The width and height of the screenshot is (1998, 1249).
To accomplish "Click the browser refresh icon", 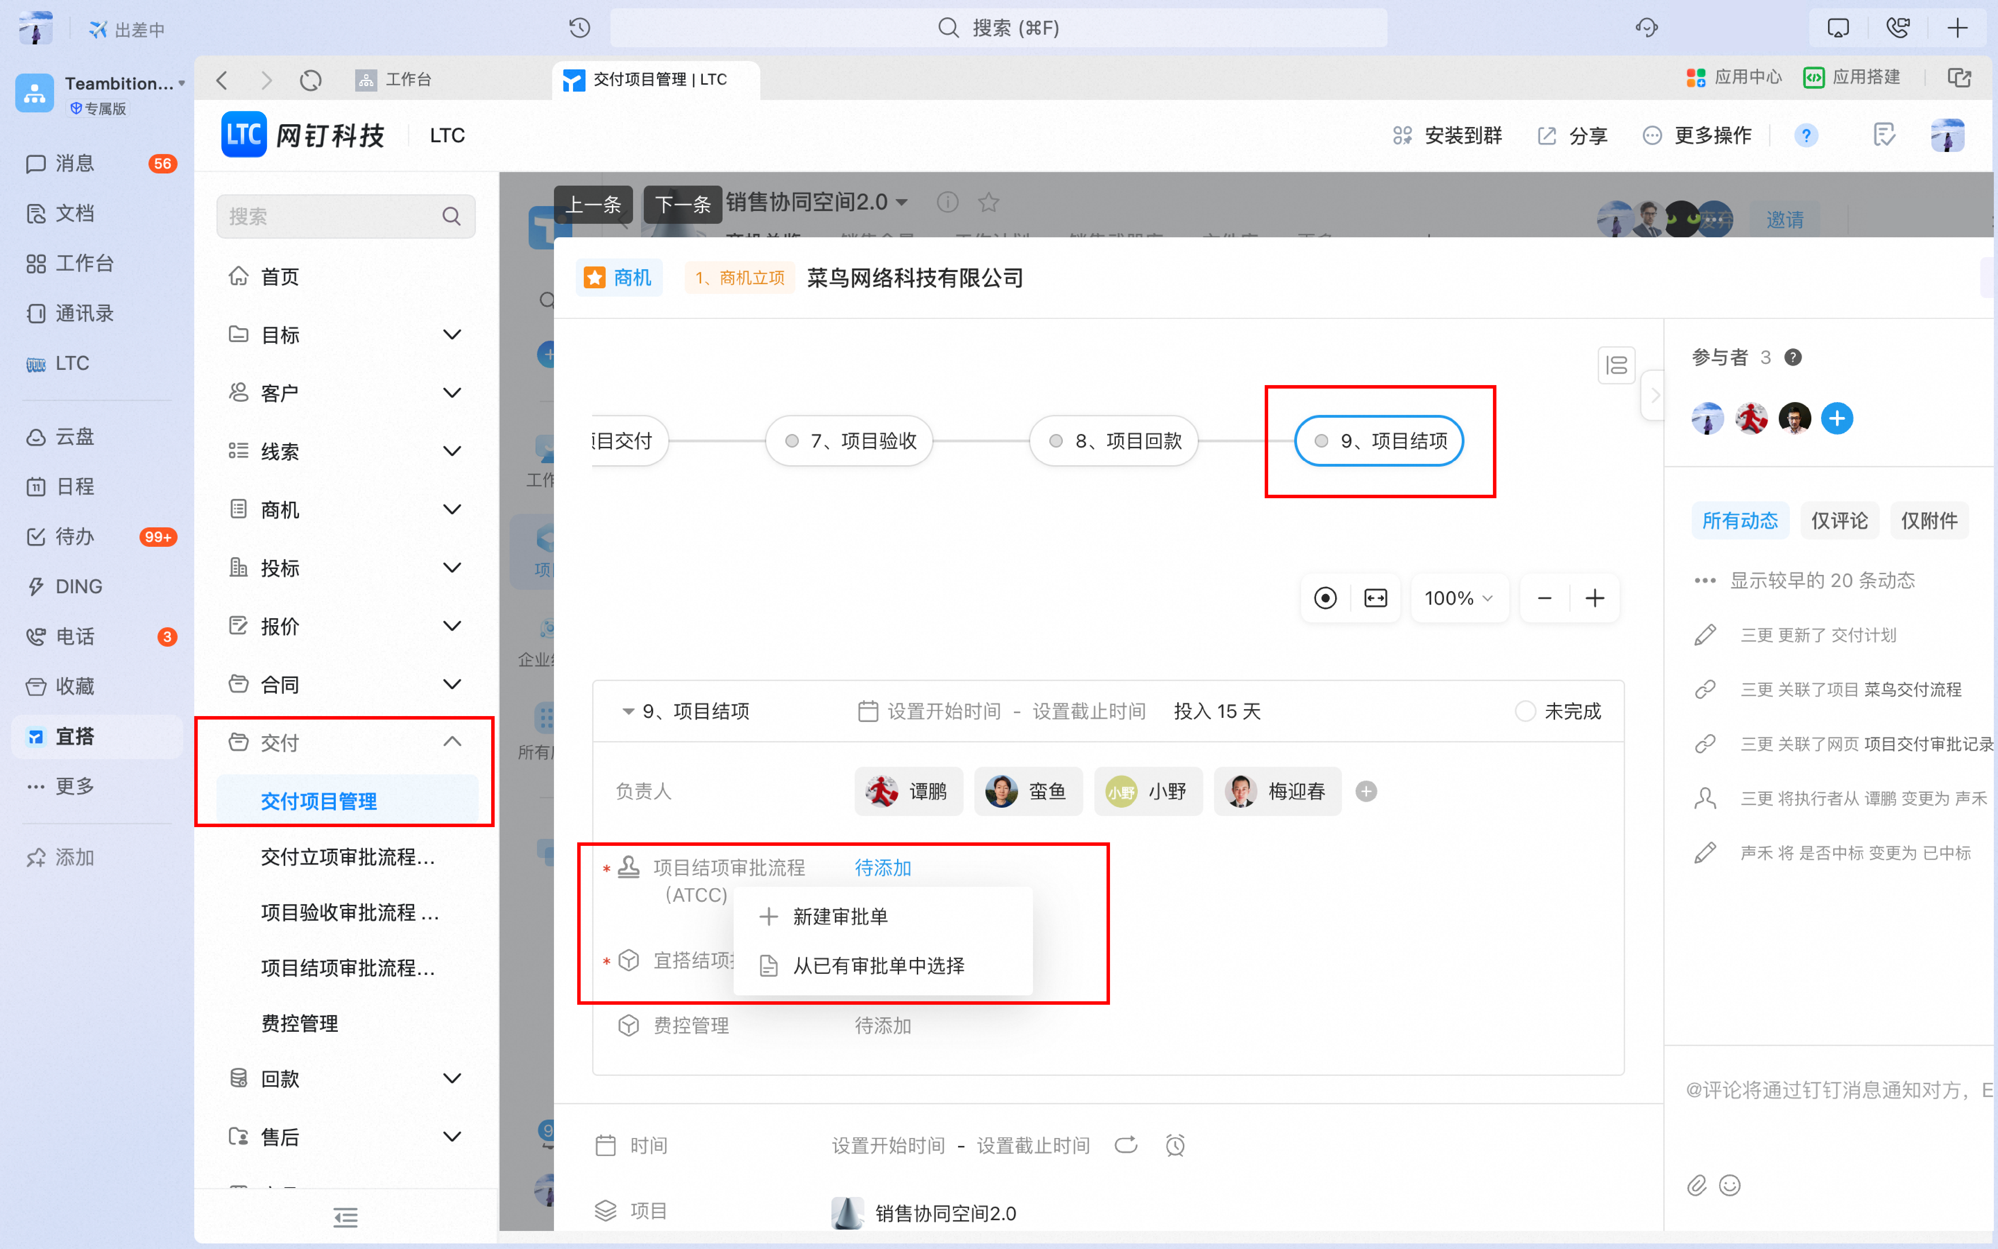I will 310,79.
